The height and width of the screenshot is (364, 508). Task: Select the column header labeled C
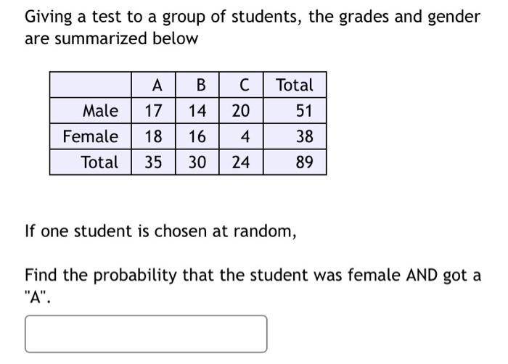[x=241, y=85]
